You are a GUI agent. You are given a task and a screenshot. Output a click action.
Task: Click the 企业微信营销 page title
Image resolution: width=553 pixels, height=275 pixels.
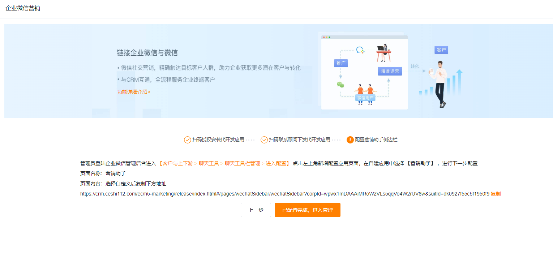click(x=23, y=8)
